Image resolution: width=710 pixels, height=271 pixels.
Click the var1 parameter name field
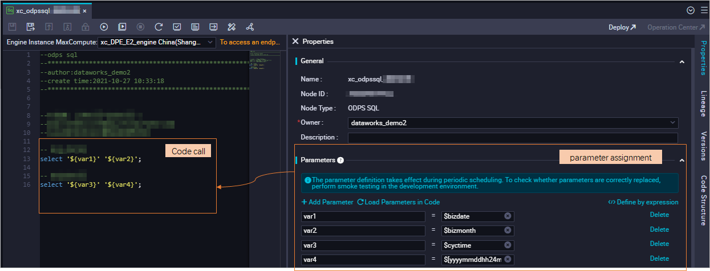(x=363, y=216)
